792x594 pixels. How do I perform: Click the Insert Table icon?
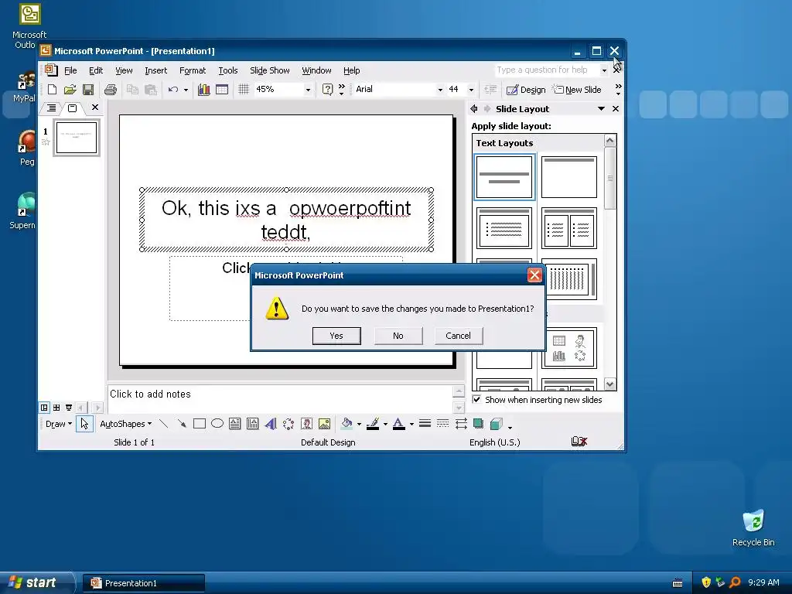tap(222, 90)
